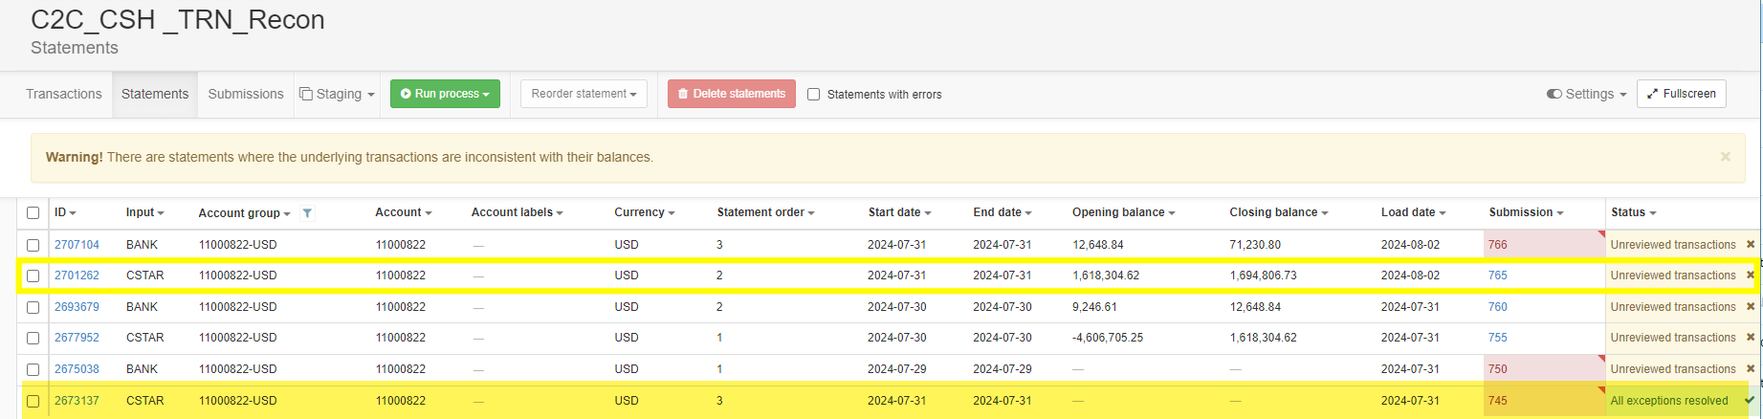This screenshot has width=1763, height=419.
Task: Sort by the Account column header
Action: point(403,212)
